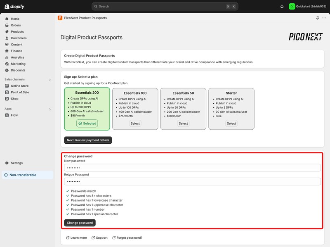Open Quickstart store account menu

[307, 7]
